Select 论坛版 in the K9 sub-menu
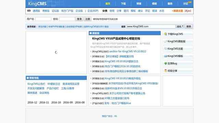The image size is (219, 123). tap(55, 11)
